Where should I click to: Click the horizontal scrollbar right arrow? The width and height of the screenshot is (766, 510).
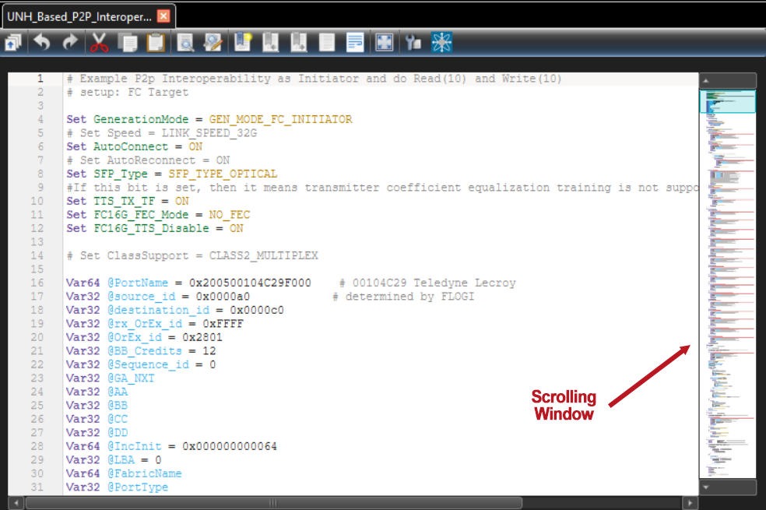(690, 503)
